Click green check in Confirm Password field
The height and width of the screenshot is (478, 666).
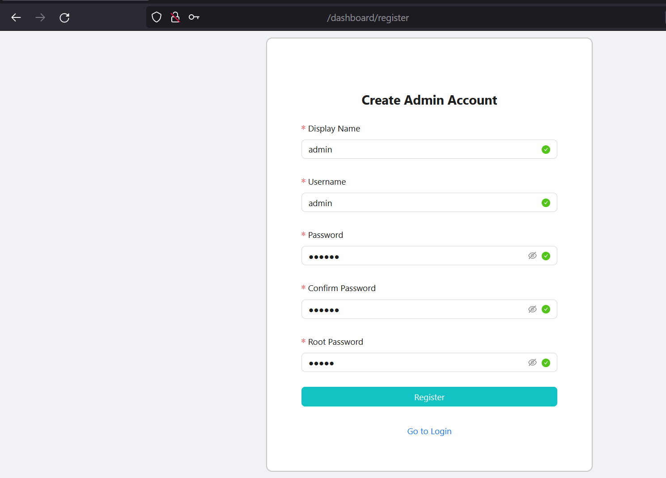546,309
